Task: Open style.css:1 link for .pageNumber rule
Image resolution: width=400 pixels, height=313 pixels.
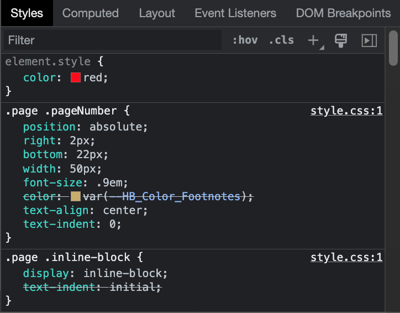Action: (x=346, y=111)
